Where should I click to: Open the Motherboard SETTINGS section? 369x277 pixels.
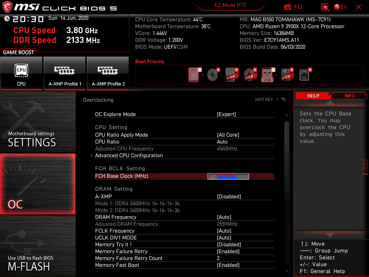37,122
